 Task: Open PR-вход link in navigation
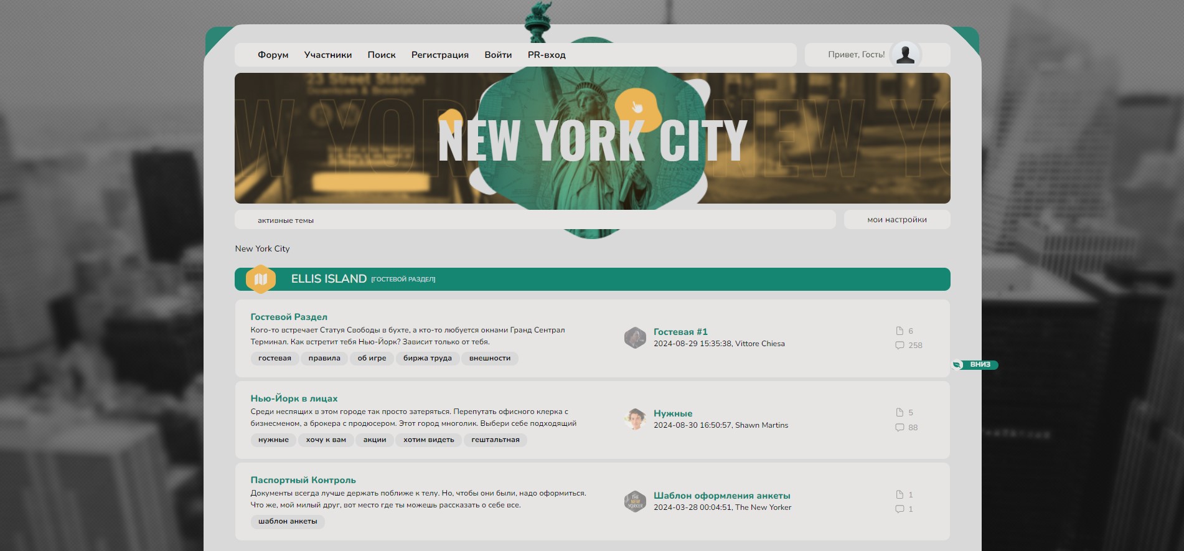(547, 55)
